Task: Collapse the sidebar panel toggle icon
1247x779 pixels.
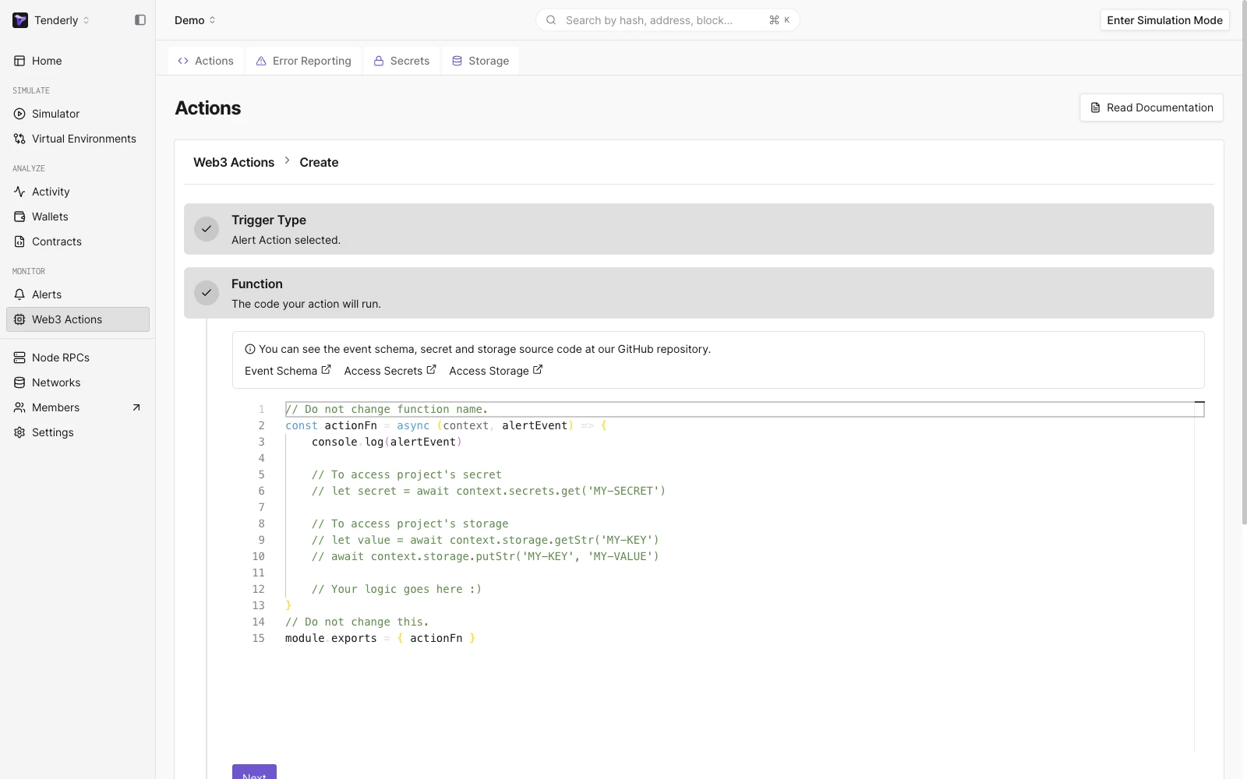Action: [x=140, y=20]
